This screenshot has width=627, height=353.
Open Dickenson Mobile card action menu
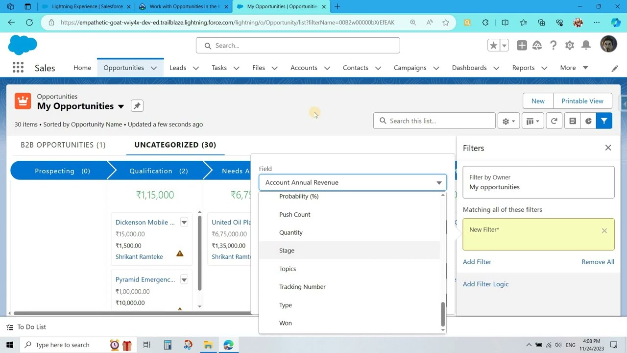coord(184,222)
